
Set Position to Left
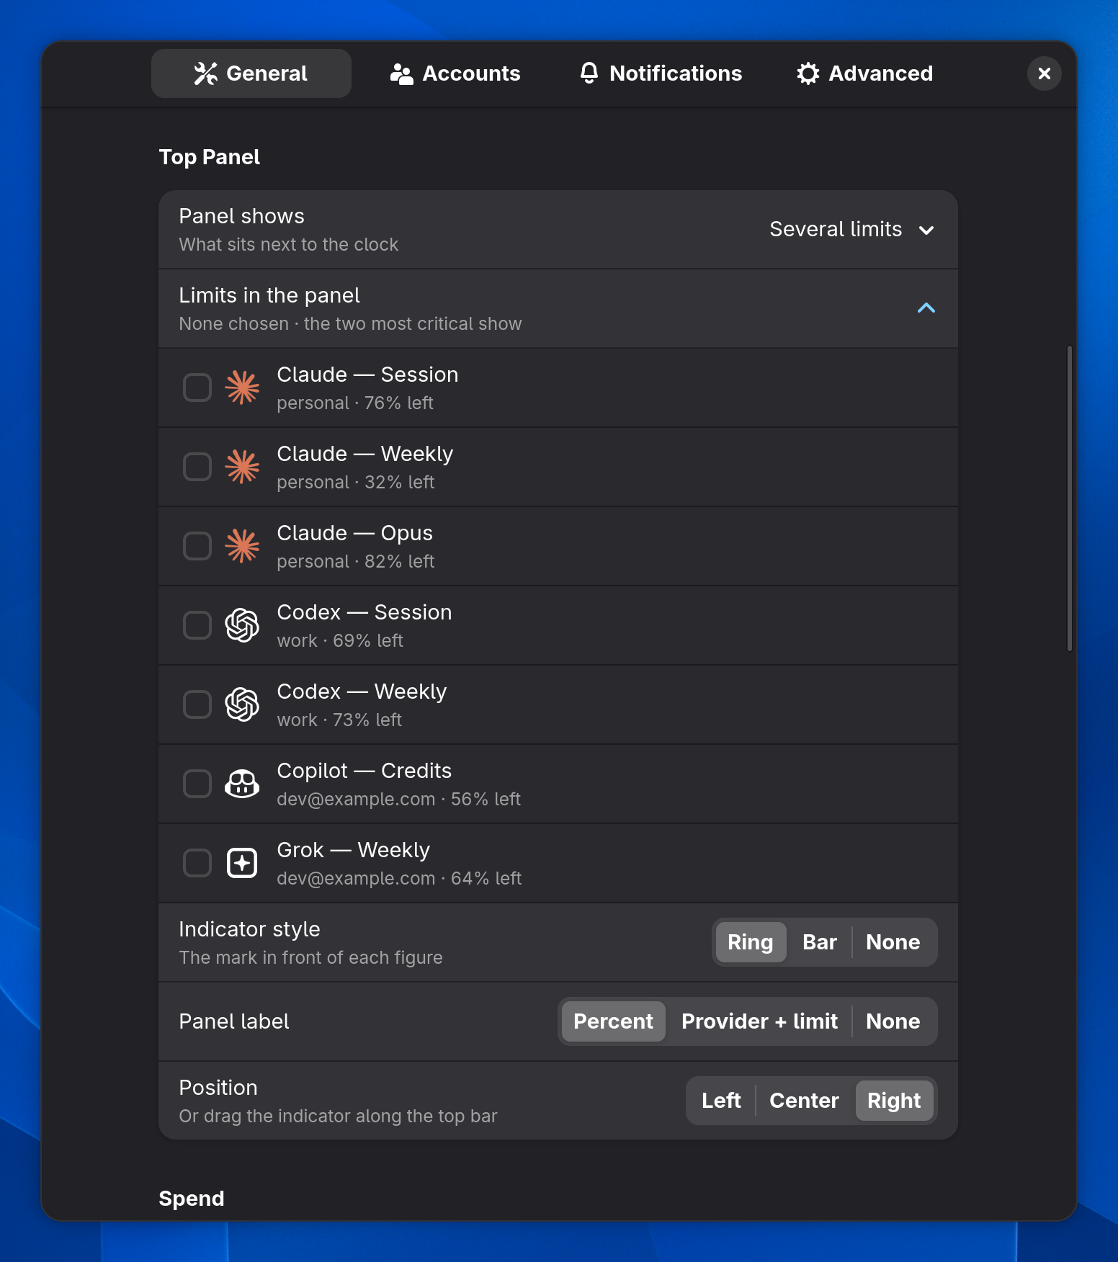pyautogui.click(x=721, y=1101)
